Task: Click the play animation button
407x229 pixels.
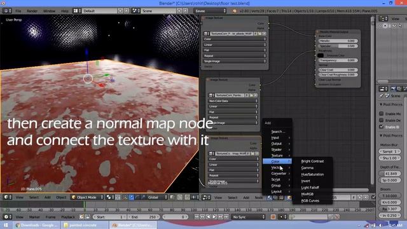Action: [x=214, y=217]
